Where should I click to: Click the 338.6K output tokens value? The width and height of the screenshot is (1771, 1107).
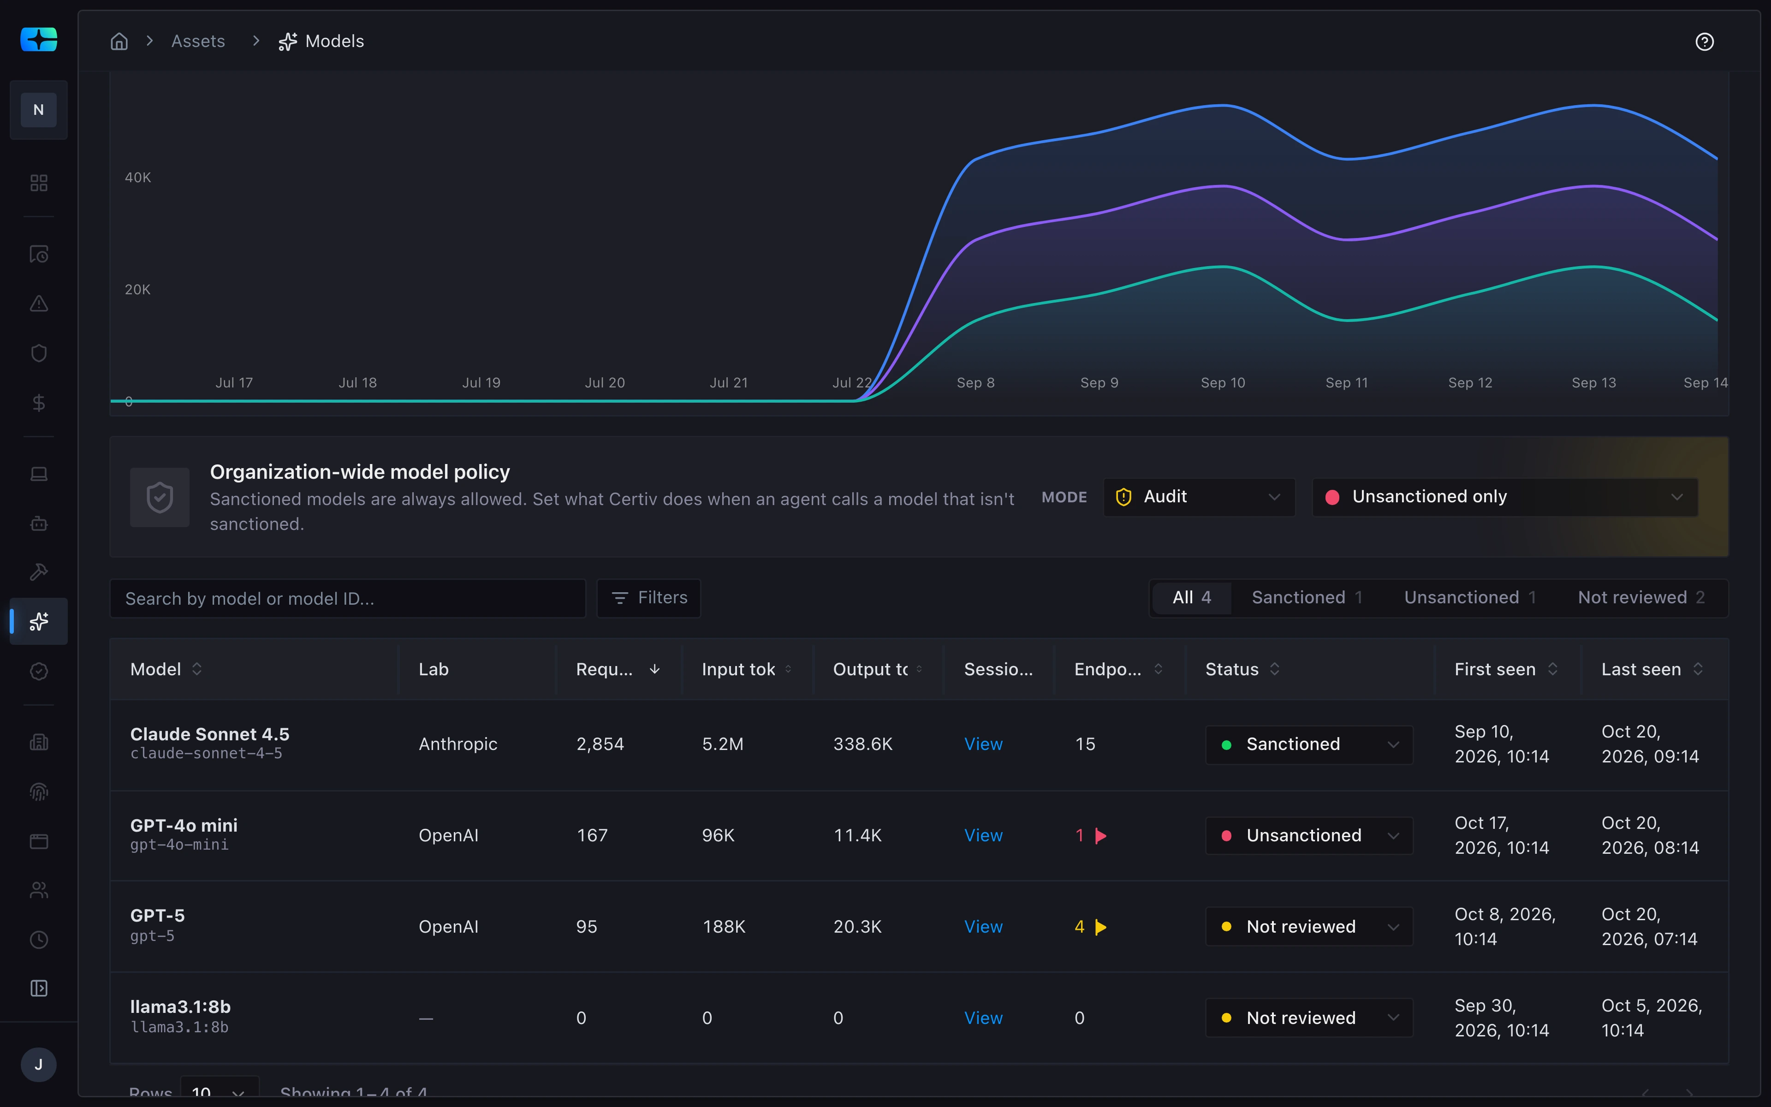(x=863, y=744)
